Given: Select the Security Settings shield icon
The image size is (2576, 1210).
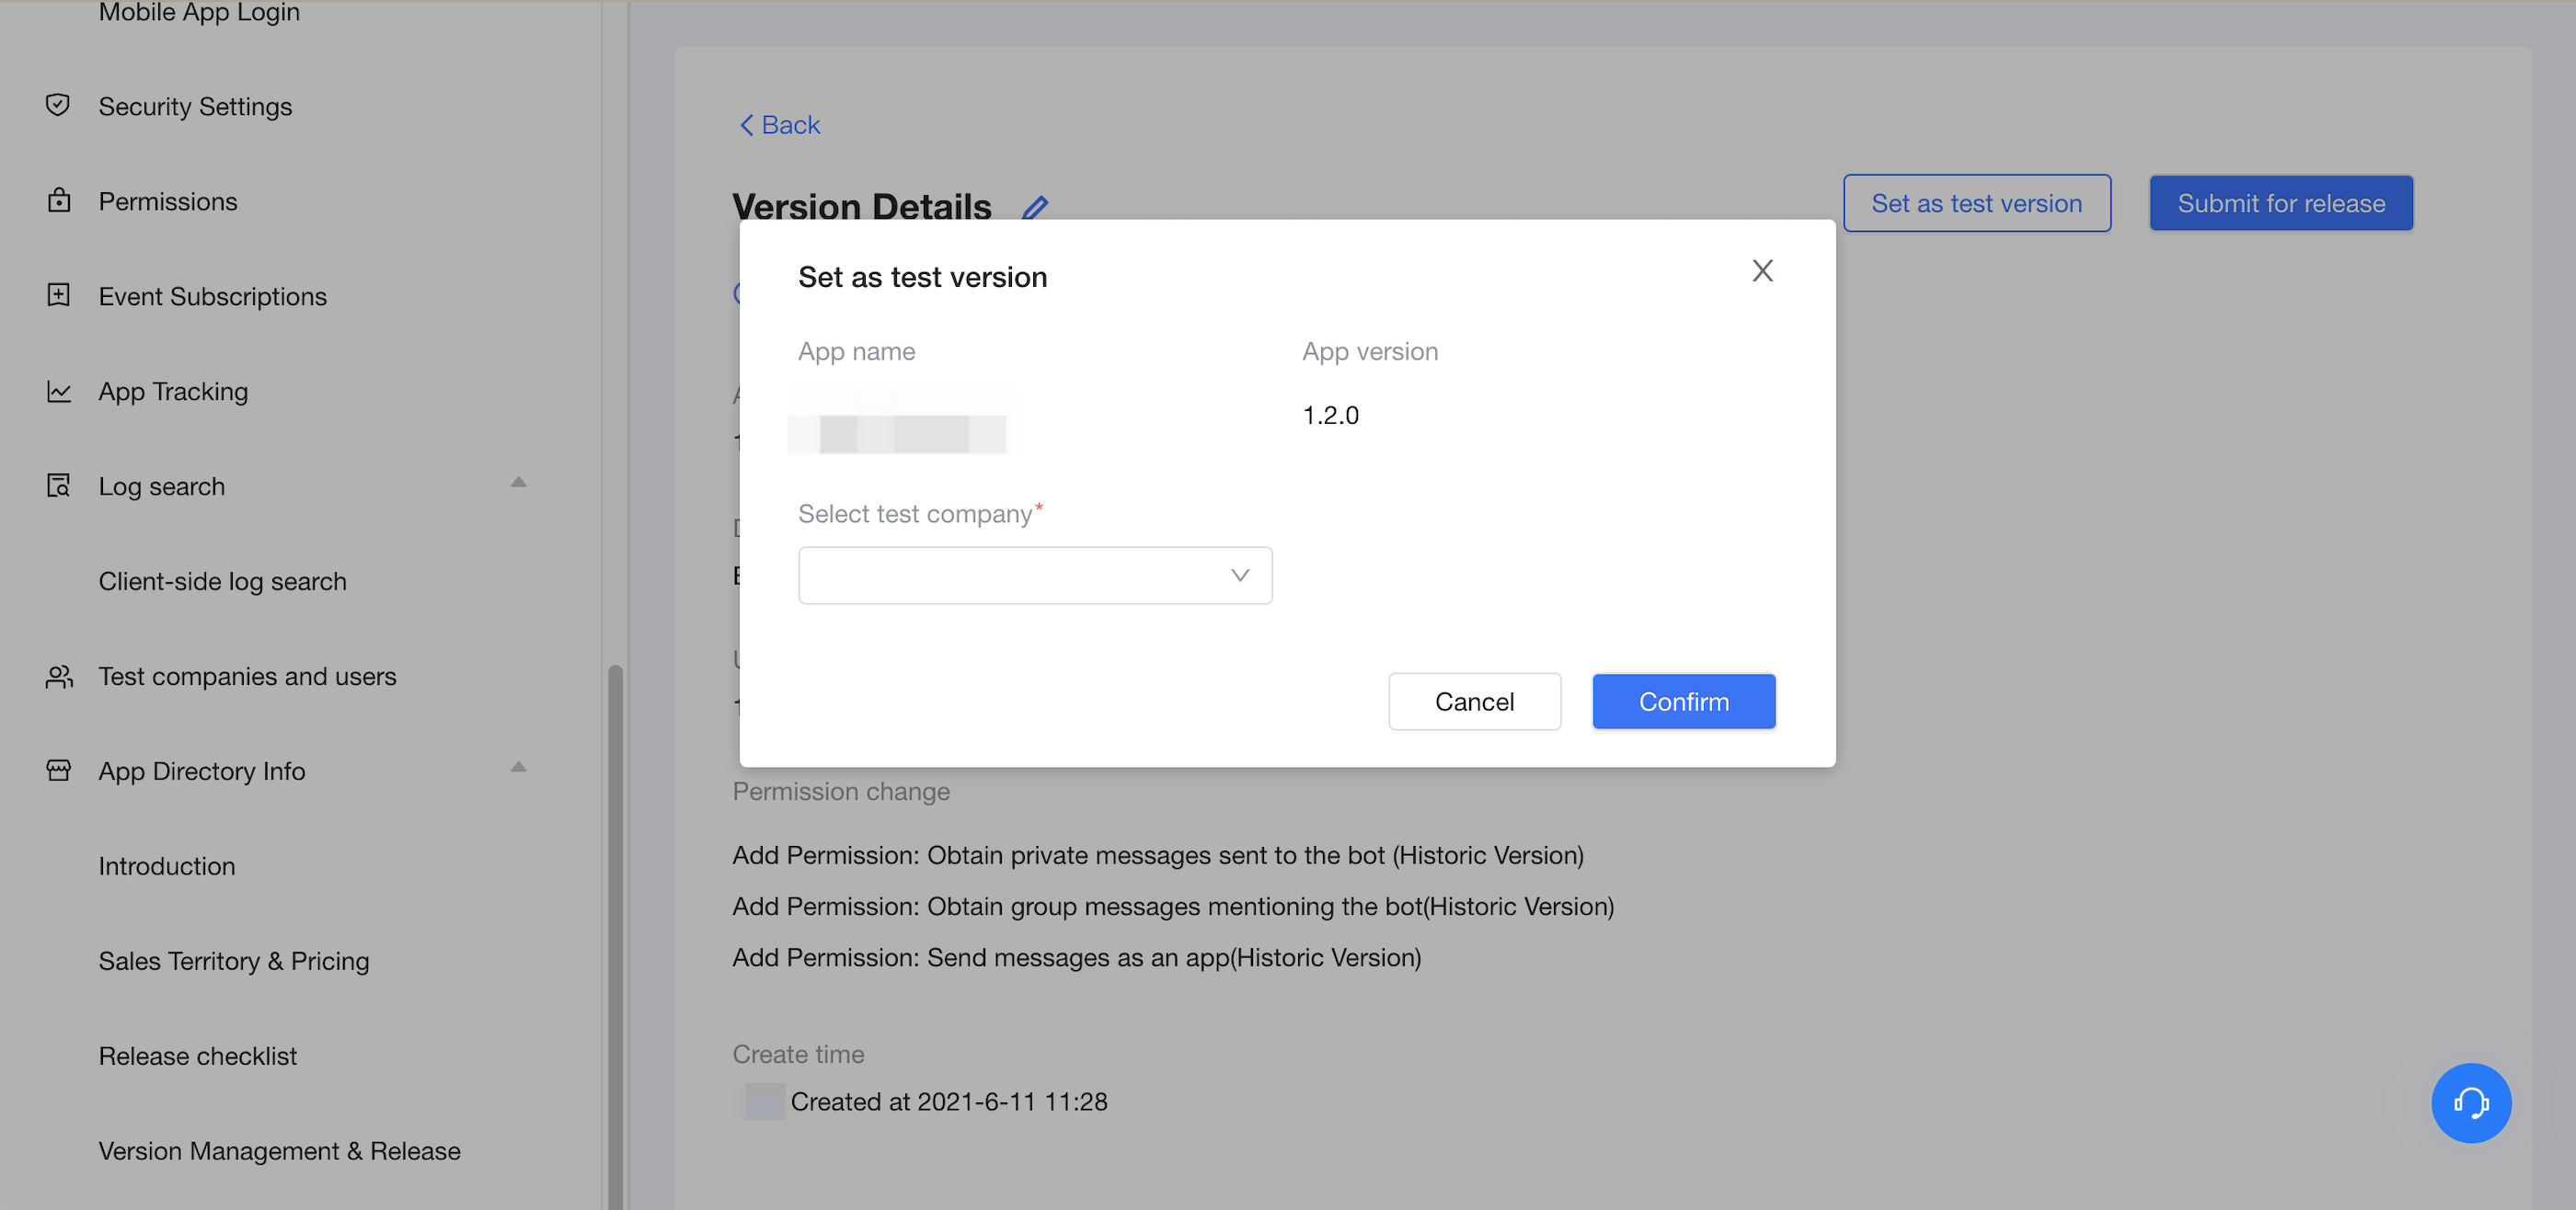Looking at the screenshot, I should coord(58,105).
